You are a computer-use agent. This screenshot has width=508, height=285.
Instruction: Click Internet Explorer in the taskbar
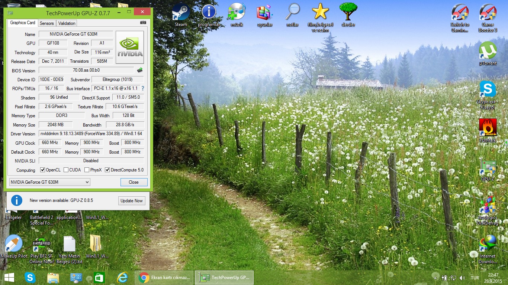(122, 277)
